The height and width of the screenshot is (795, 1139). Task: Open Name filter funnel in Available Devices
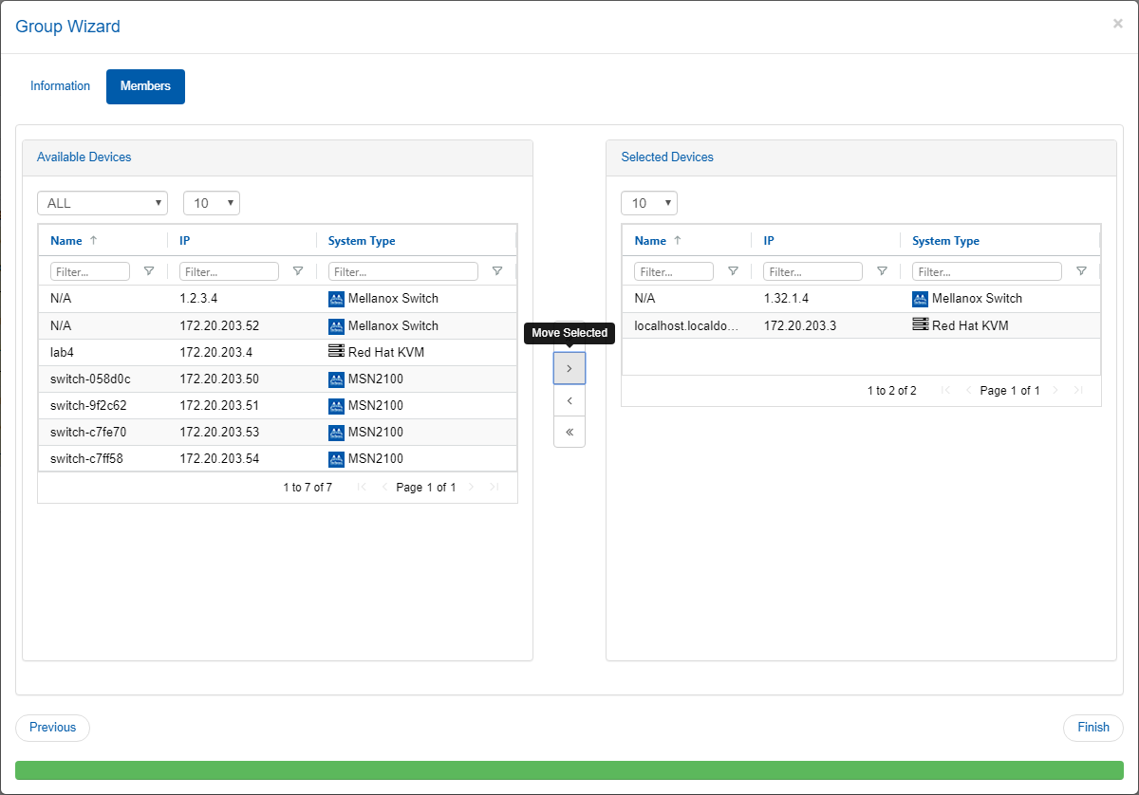(x=149, y=271)
